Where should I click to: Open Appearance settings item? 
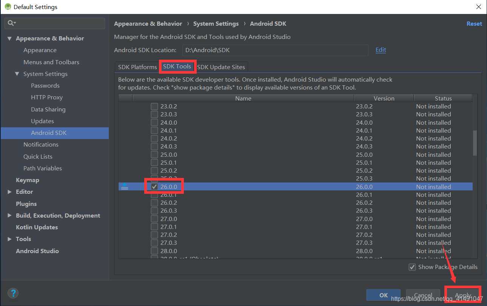(x=40, y=50)
